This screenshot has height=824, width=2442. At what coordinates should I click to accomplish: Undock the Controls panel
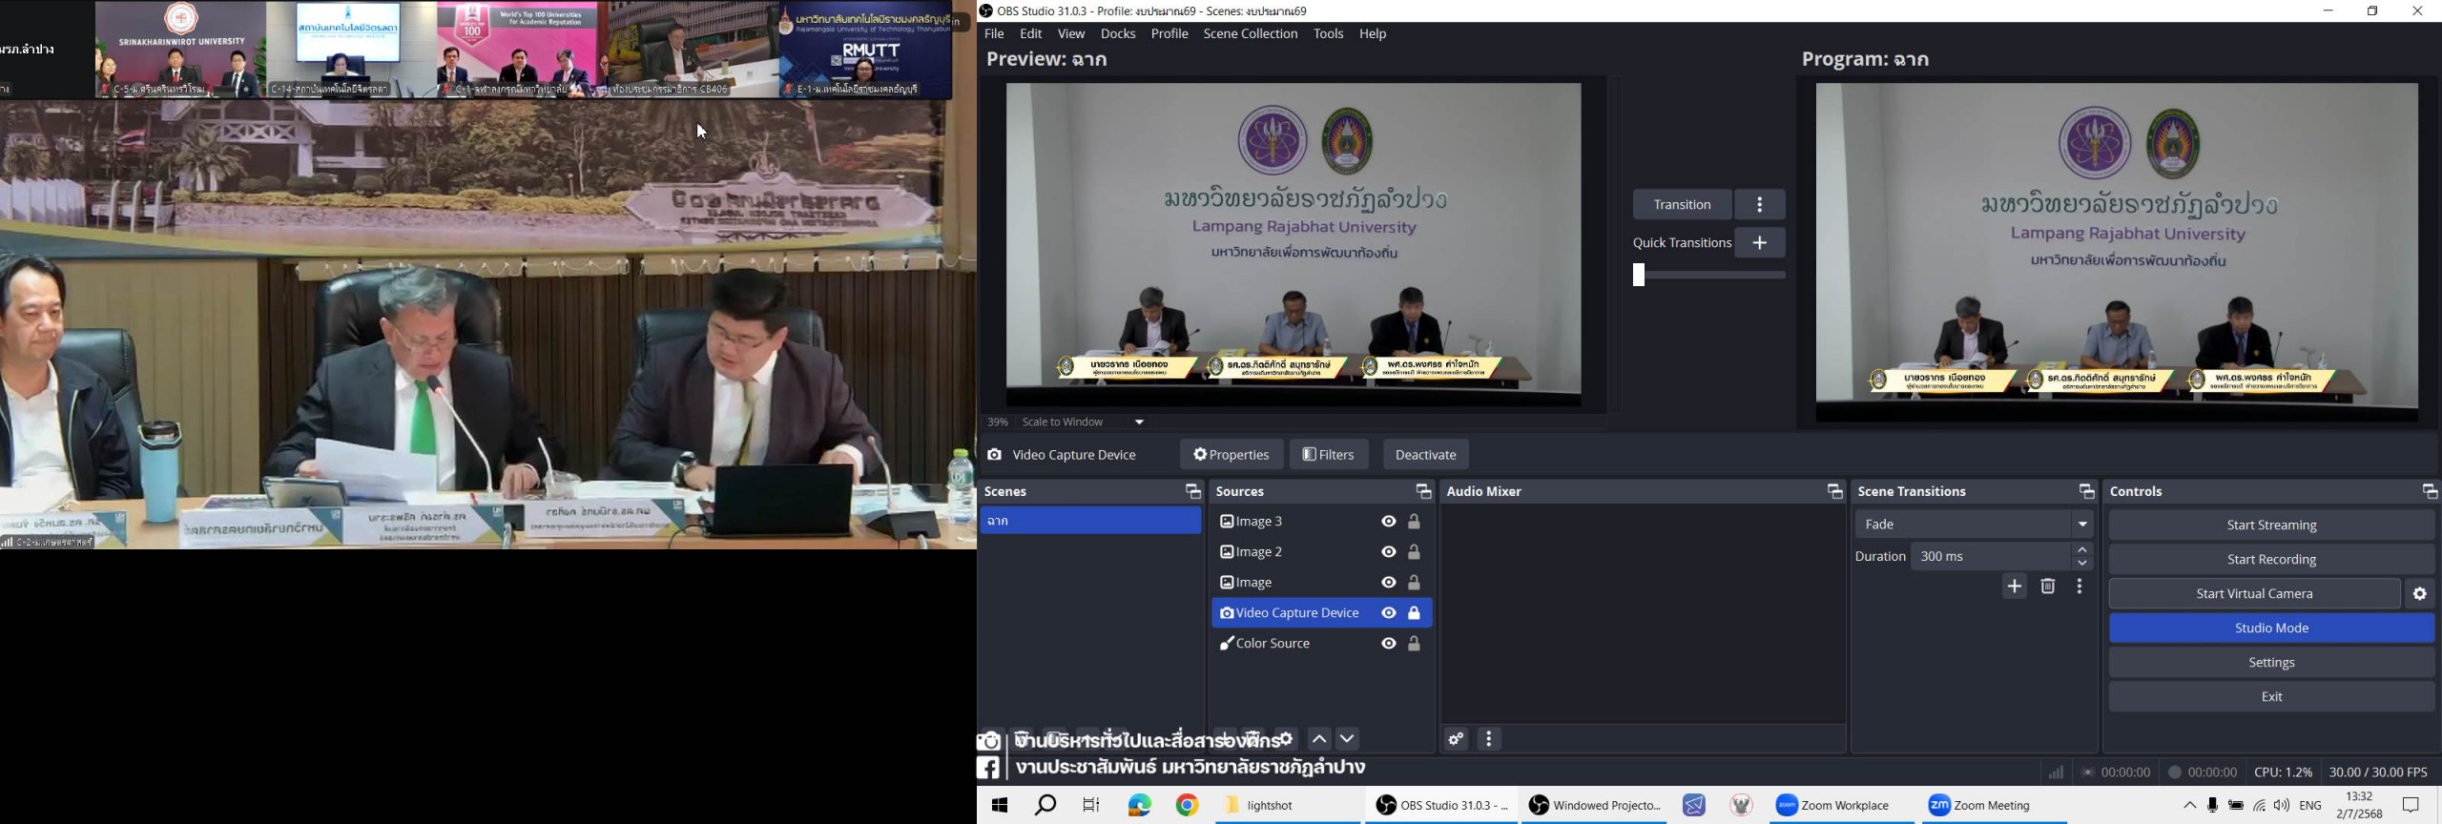pyautogui.click(x=2429, y=491)
